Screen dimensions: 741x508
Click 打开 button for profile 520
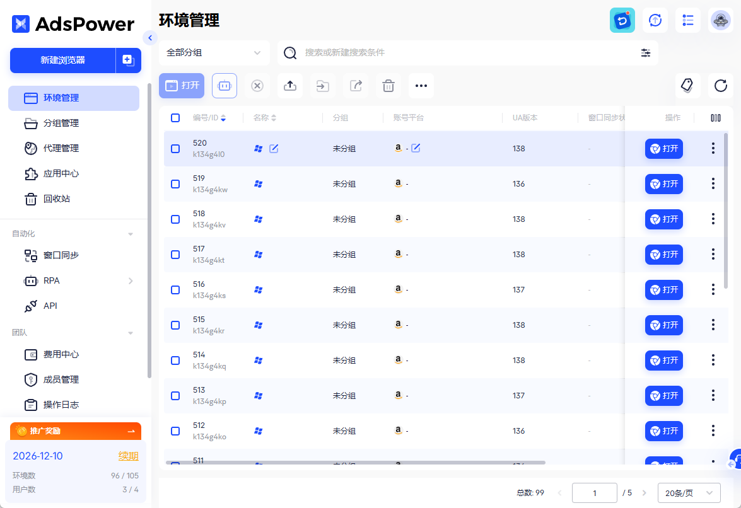click(x=663, y=149)
